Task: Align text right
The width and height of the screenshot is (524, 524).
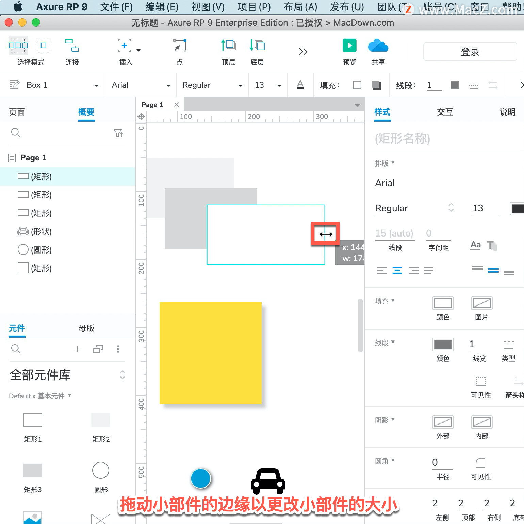Action: point(413,270)
